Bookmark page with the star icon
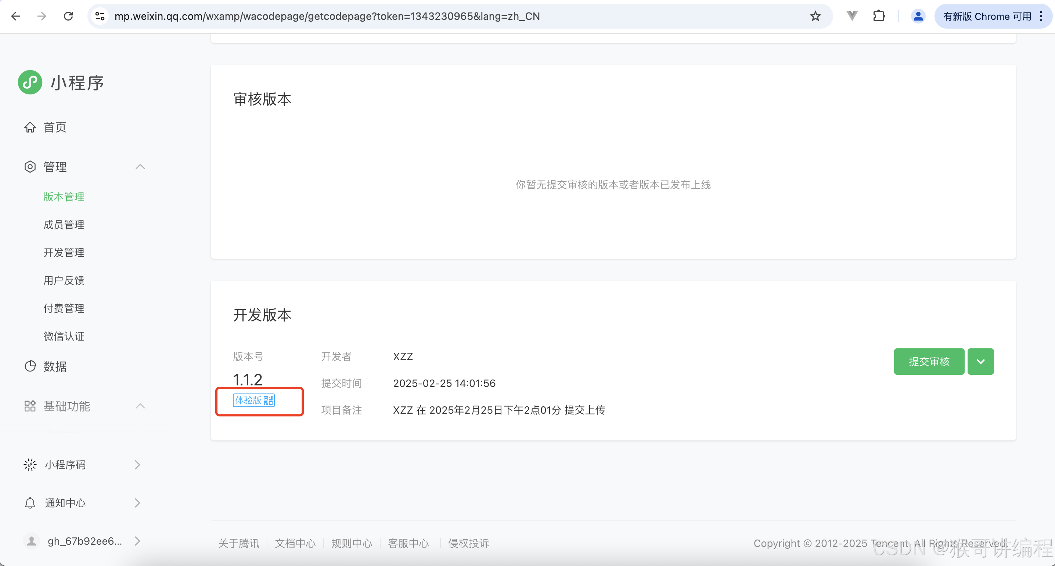 (815, 17)
